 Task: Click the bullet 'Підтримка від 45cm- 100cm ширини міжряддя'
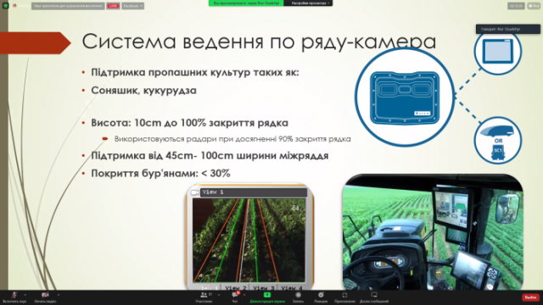pos(210,156)
